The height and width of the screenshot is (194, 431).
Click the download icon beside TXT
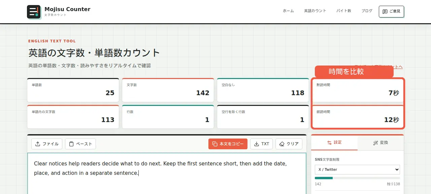(257, 144)
